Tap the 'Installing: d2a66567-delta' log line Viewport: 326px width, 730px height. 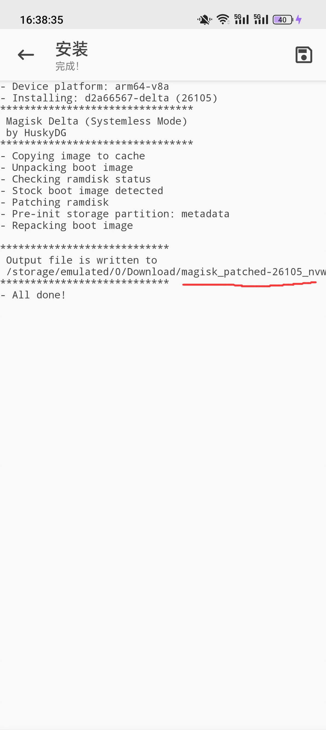[x=109, y=98]
